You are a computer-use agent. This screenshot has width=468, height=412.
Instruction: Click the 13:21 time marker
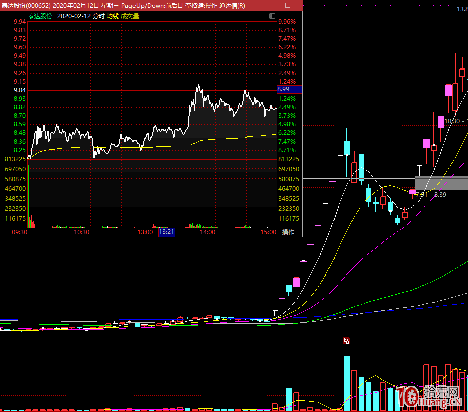[x=167, y=232]
